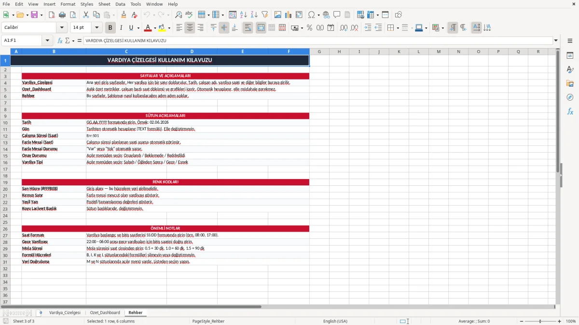Toggle Wrap Text button
This screenshot has width=579, height=325.
[x=248, y=28]
